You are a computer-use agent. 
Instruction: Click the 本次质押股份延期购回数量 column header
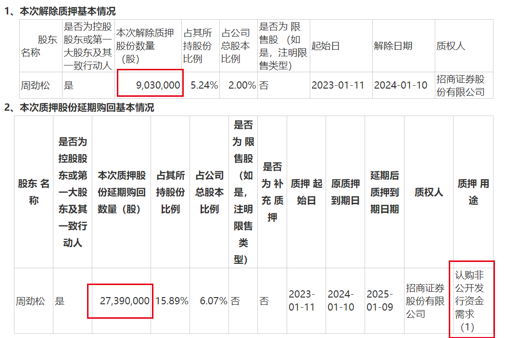coord(121,192)
